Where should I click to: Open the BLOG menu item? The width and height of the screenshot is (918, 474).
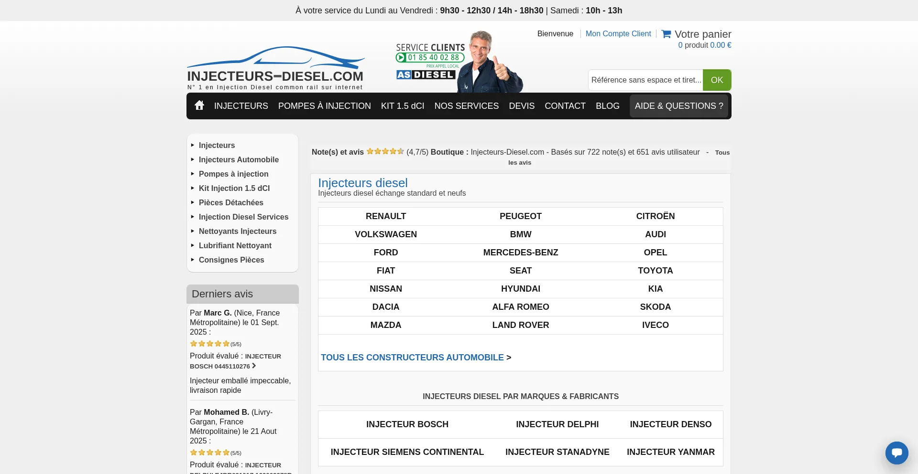coord(608,106)
